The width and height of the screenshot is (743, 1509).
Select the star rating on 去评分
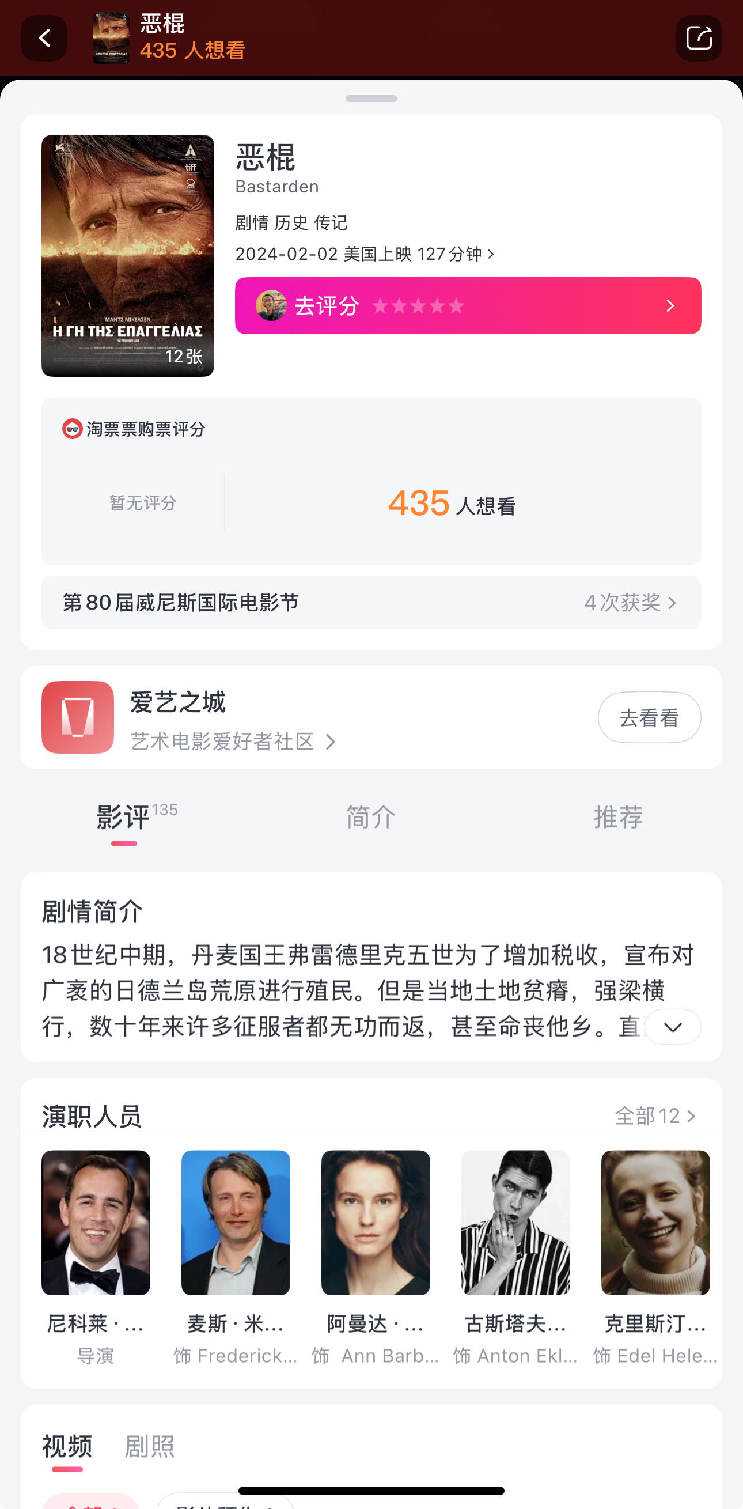(418, 306)
